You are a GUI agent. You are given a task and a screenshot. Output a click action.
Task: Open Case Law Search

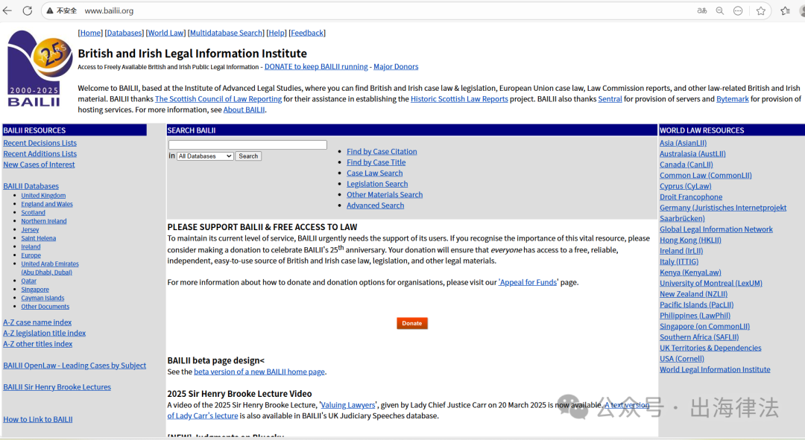[374, 173]
